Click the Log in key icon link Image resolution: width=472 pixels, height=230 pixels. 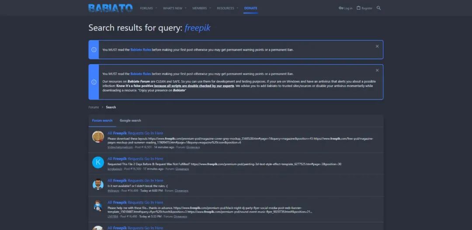pyautogui.click(x=345, y=8)
